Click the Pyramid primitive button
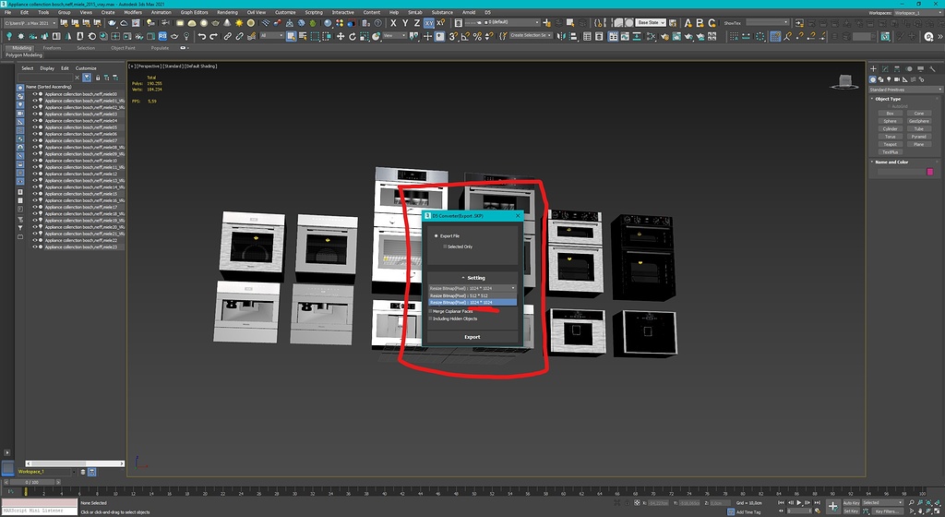The height and width of the screenshot is (517, 945). [x=918, y=137]
